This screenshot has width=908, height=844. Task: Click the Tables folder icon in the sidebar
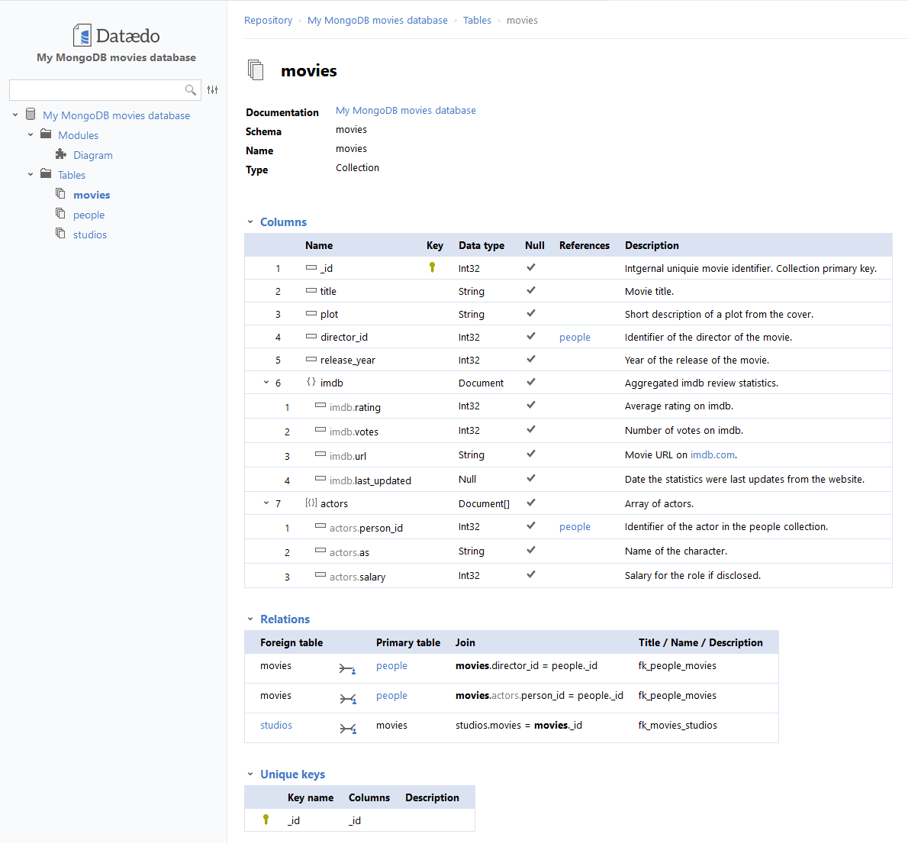[46, 174]
